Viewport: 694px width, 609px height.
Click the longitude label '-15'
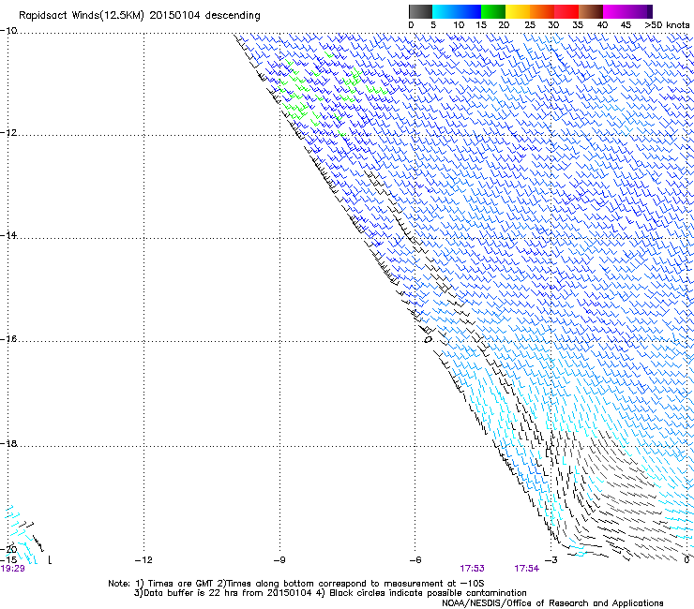click(x=8, y=560)
